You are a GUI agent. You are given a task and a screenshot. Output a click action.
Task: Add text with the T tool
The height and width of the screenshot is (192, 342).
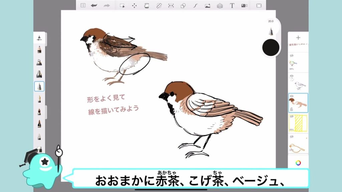(232, 5)
